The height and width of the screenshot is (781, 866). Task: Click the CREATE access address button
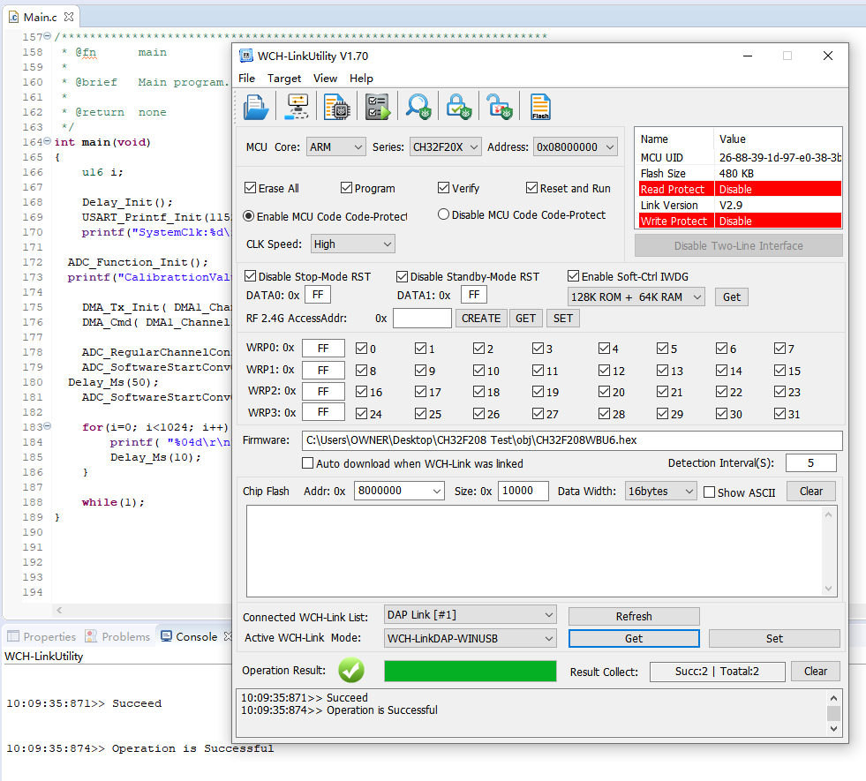481,319
